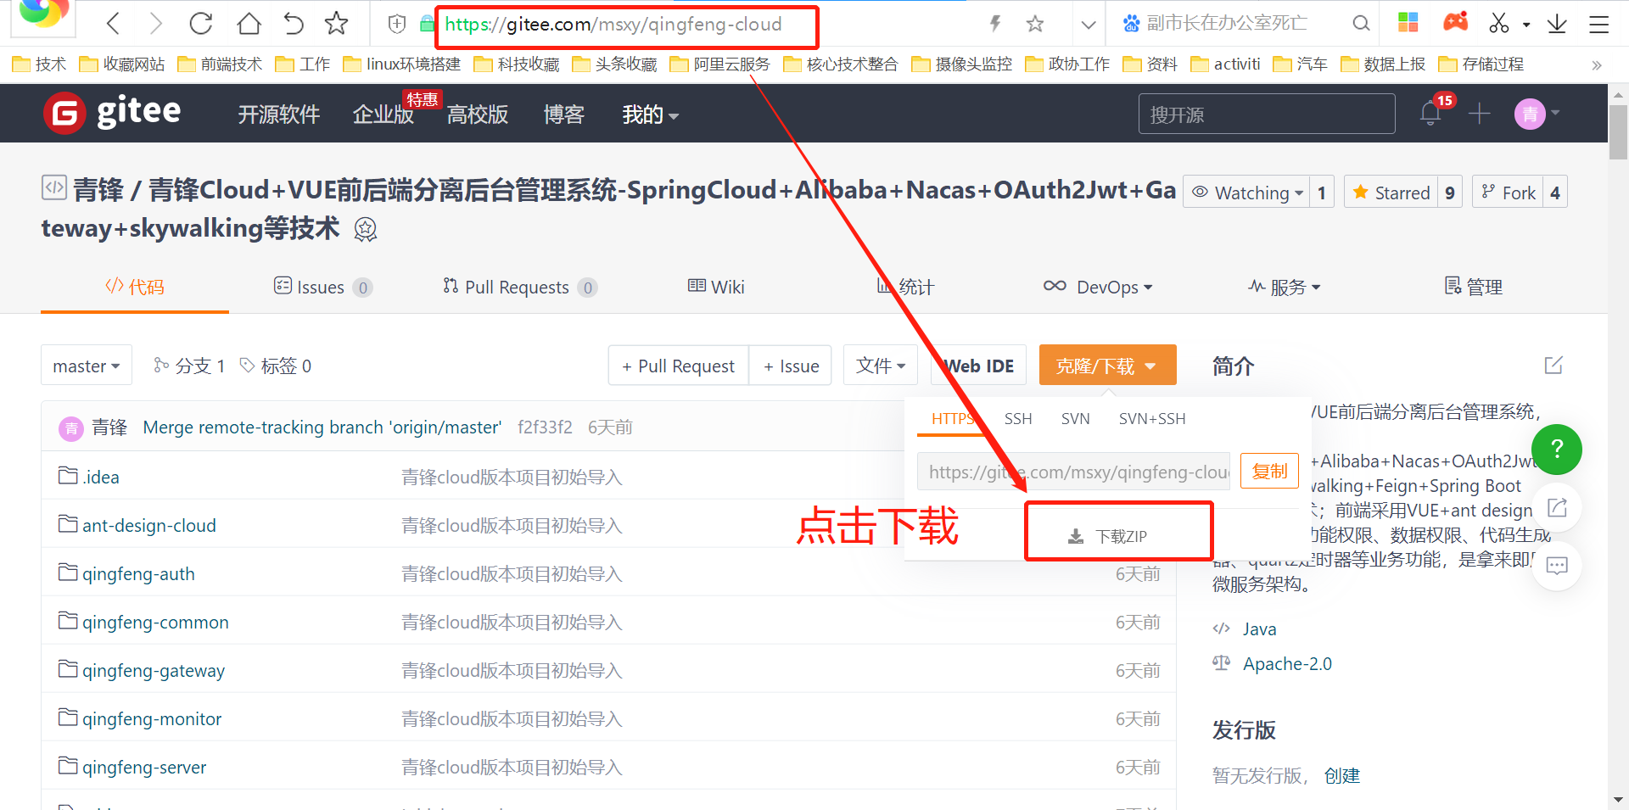Viewport: 1629px width, 810px height.
Task: Click 下载ZIP to download
Action: 1107,536
